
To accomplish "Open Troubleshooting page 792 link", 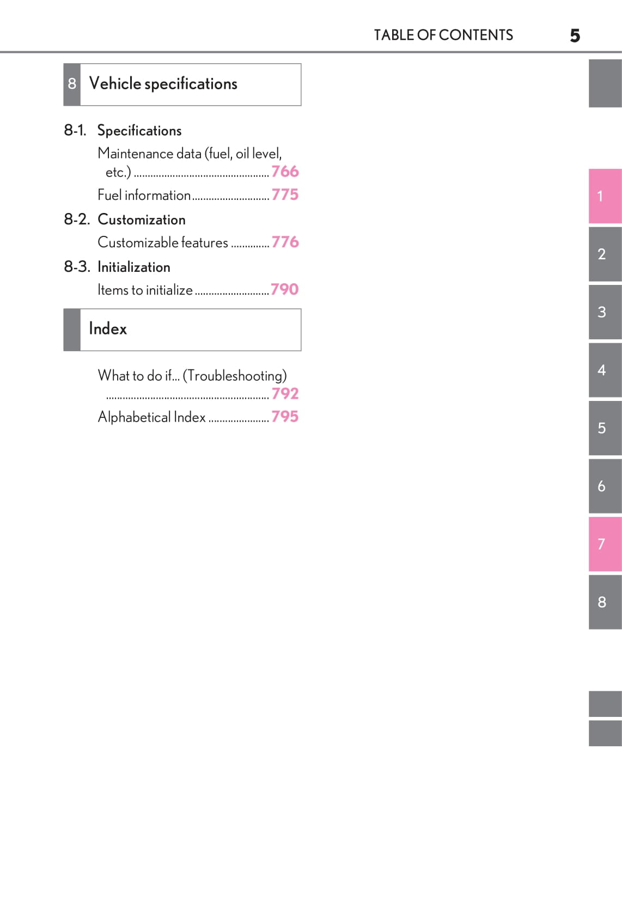I will tap(285, 393).
